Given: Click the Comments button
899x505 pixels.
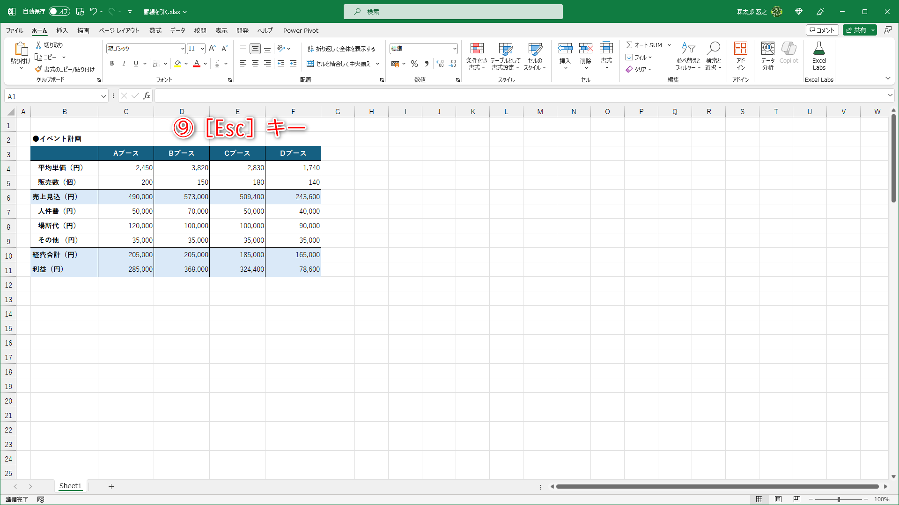Looking at the screenshot, I should 822,30.
